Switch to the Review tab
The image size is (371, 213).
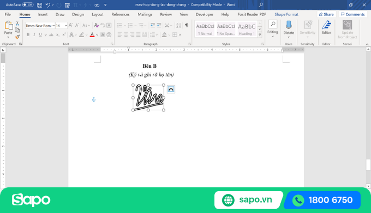pos(166,14)
